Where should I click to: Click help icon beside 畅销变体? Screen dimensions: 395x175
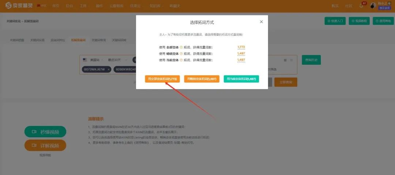pos(181,54)
